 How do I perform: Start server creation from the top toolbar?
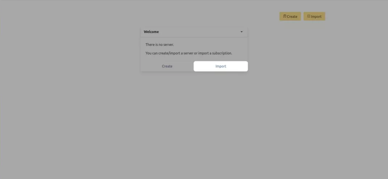[290, 16]
